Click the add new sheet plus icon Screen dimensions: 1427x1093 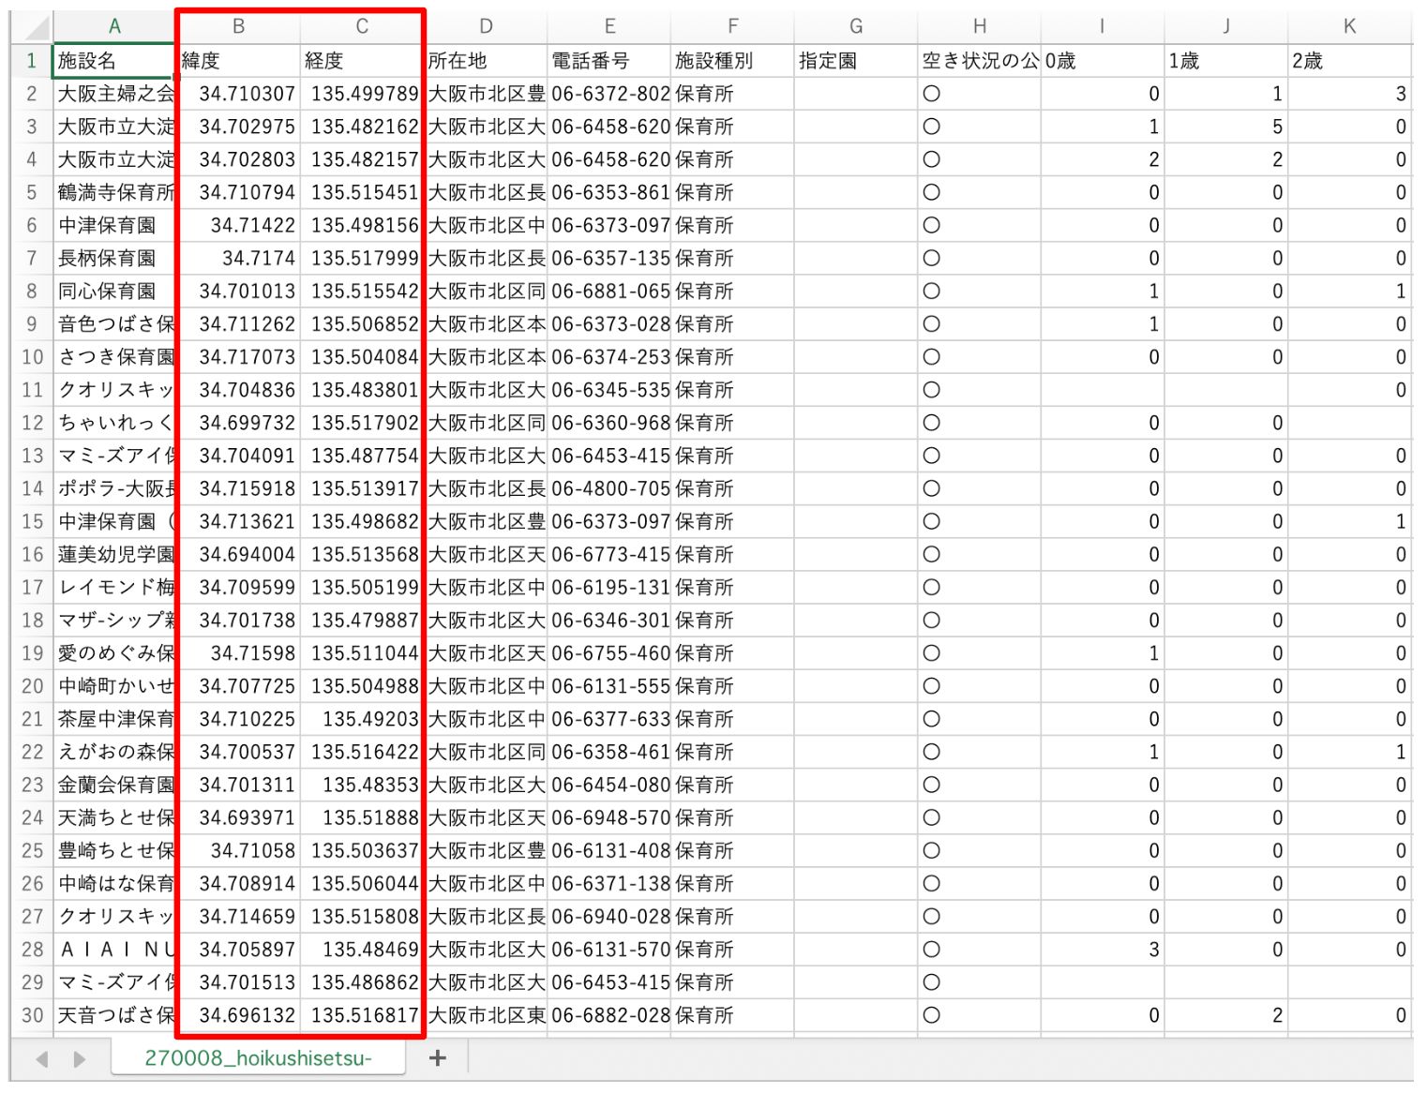coord(437,1058)
